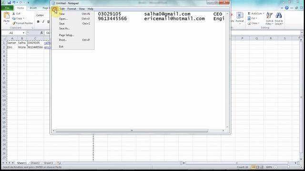Click Notepad's horizontal scrollbar thumb
Screen dimensions: 305x171
(x=132, y=131)
